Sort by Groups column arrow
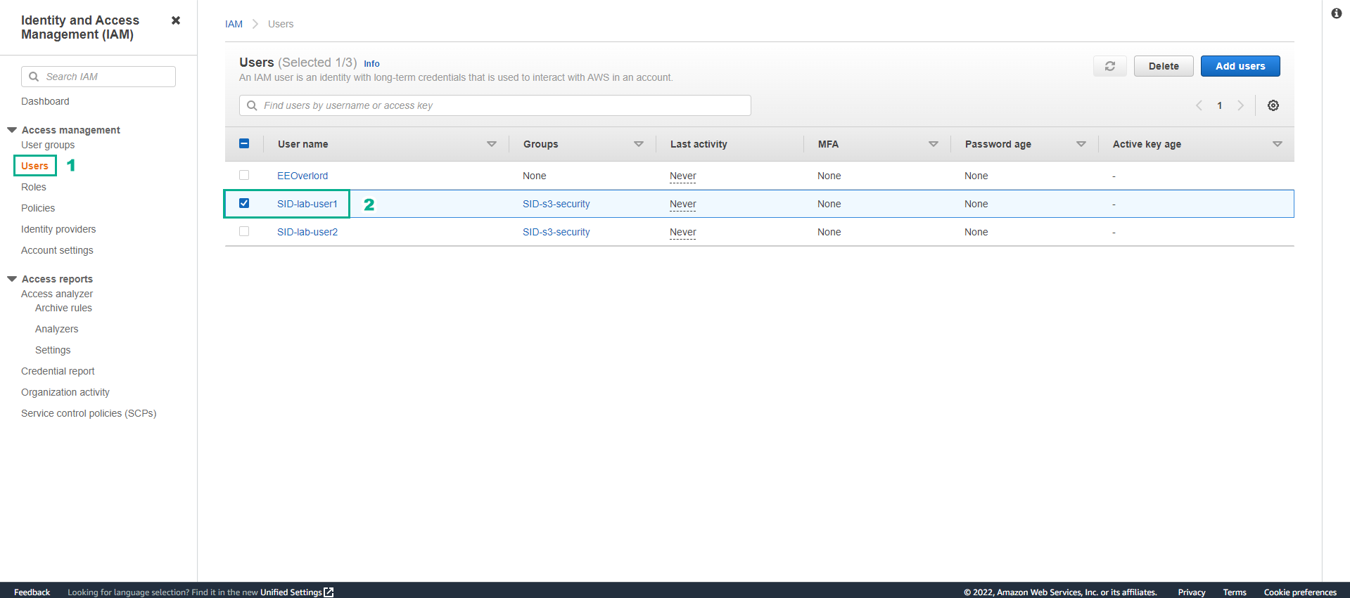The width and height of the screenshot is (1350, 598). pos(639,144)
